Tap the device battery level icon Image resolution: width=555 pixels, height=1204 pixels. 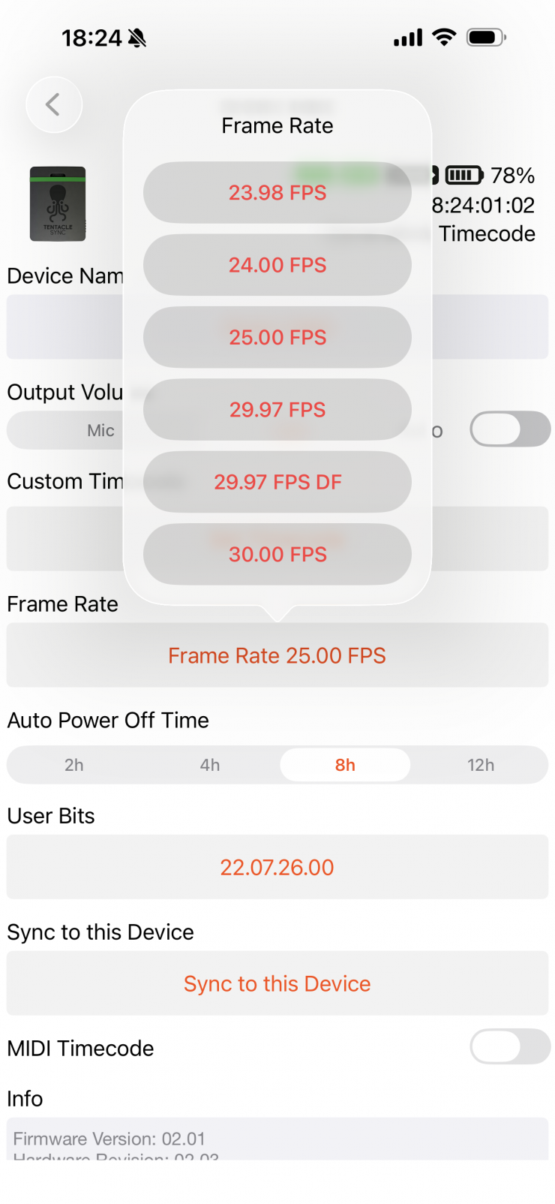465,176
